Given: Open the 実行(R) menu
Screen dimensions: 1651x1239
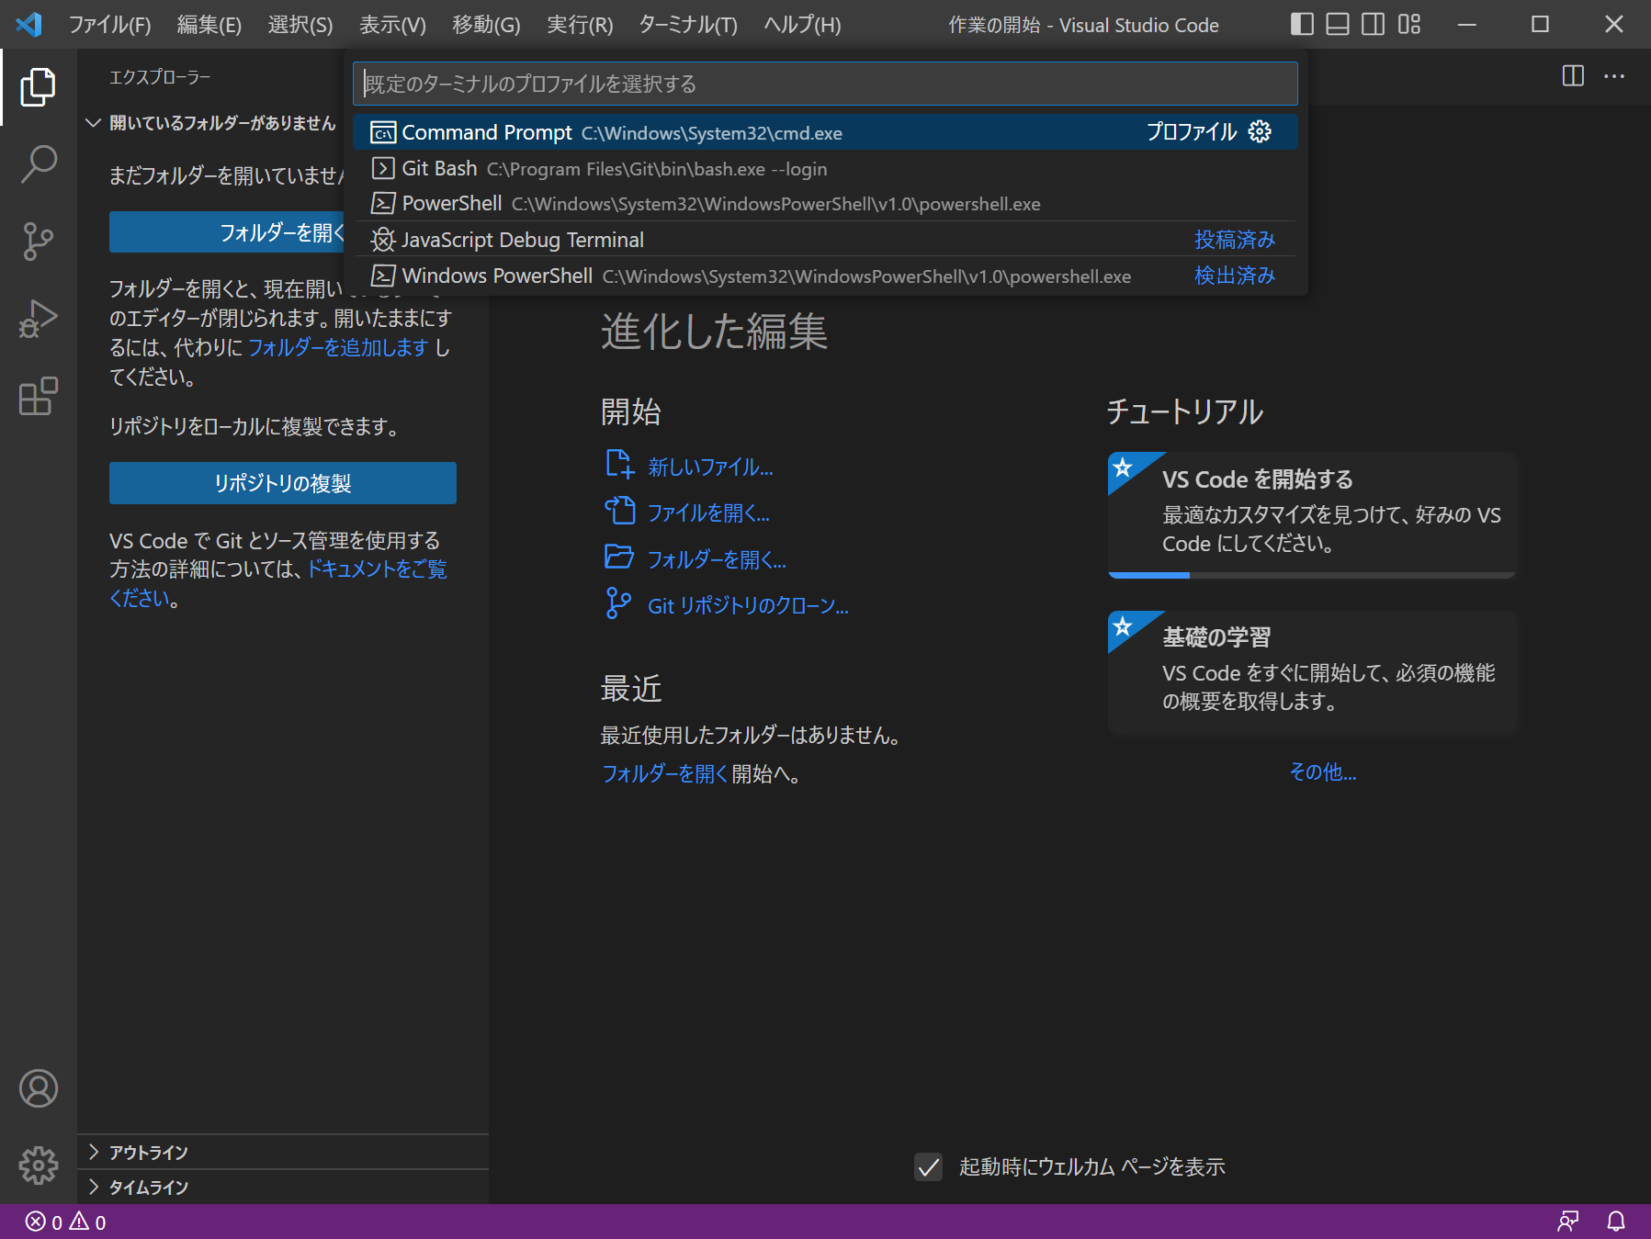Looking at the screenshot, I should [x=580, y=25].
